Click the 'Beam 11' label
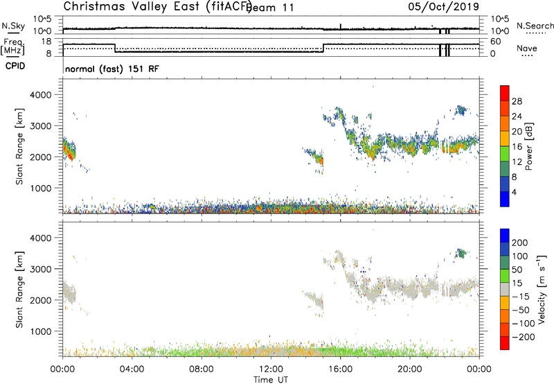Image resolution: width=554 pixels, height=384 pixels. coord(270,8)
